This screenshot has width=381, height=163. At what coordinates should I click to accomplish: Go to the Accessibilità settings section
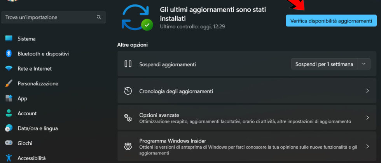click(31, 158)
